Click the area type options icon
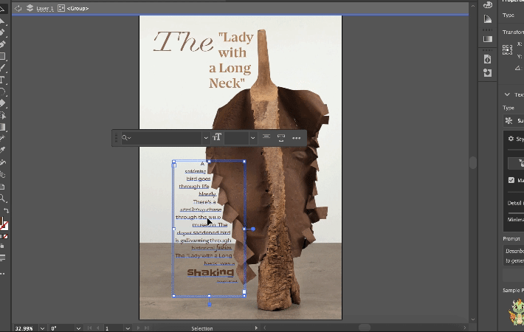This screenshot has width=524, height=332. tap(281, 138)
